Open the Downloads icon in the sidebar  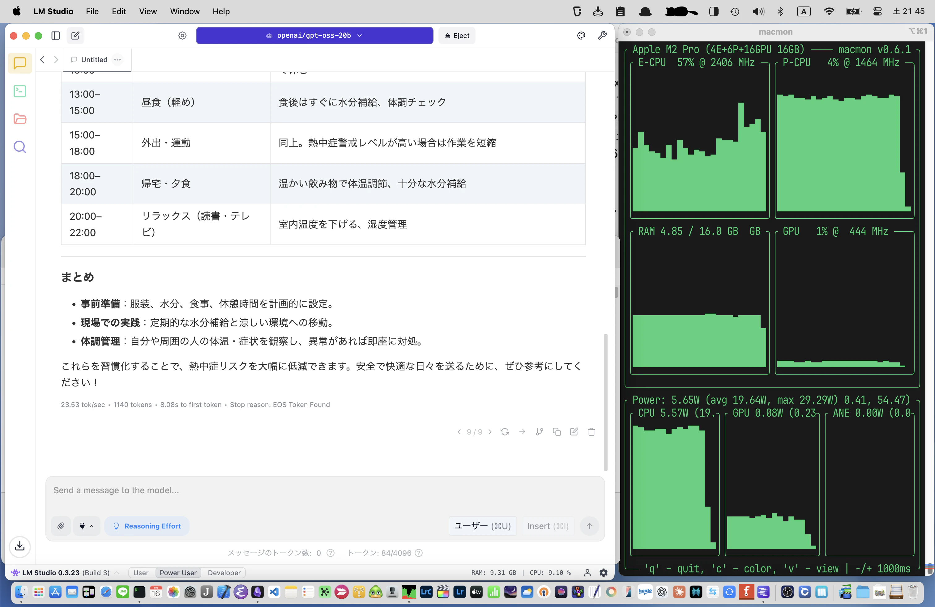pyautogui.click(x=20, y=546)
